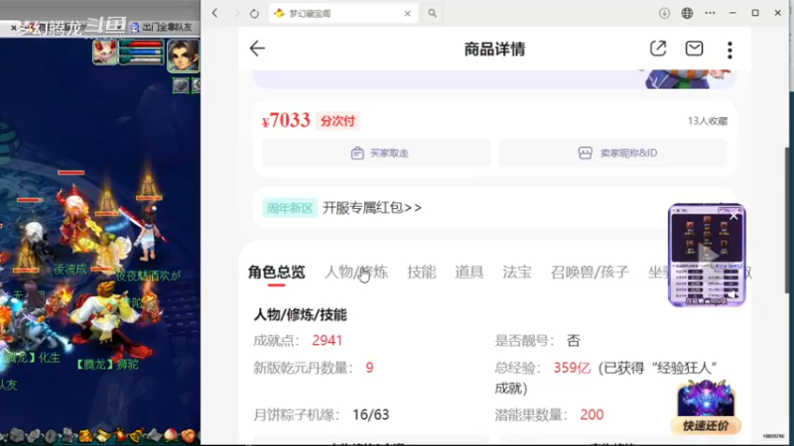Go back with the browser back arrow
The image size is (794, 446).
click(x=214, y=13)
